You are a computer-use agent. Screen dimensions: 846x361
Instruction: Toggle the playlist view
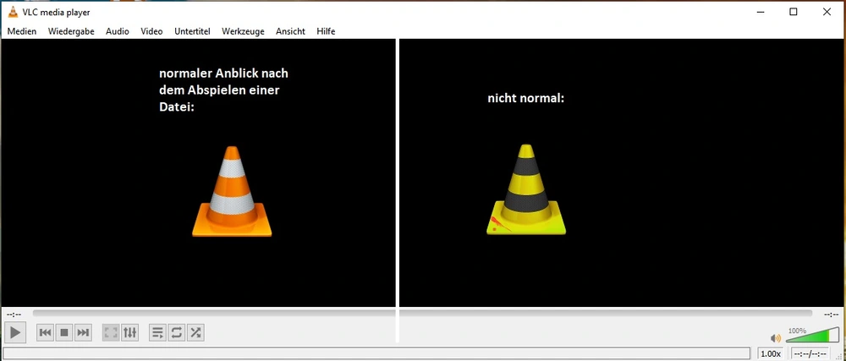tap(157, 332)
